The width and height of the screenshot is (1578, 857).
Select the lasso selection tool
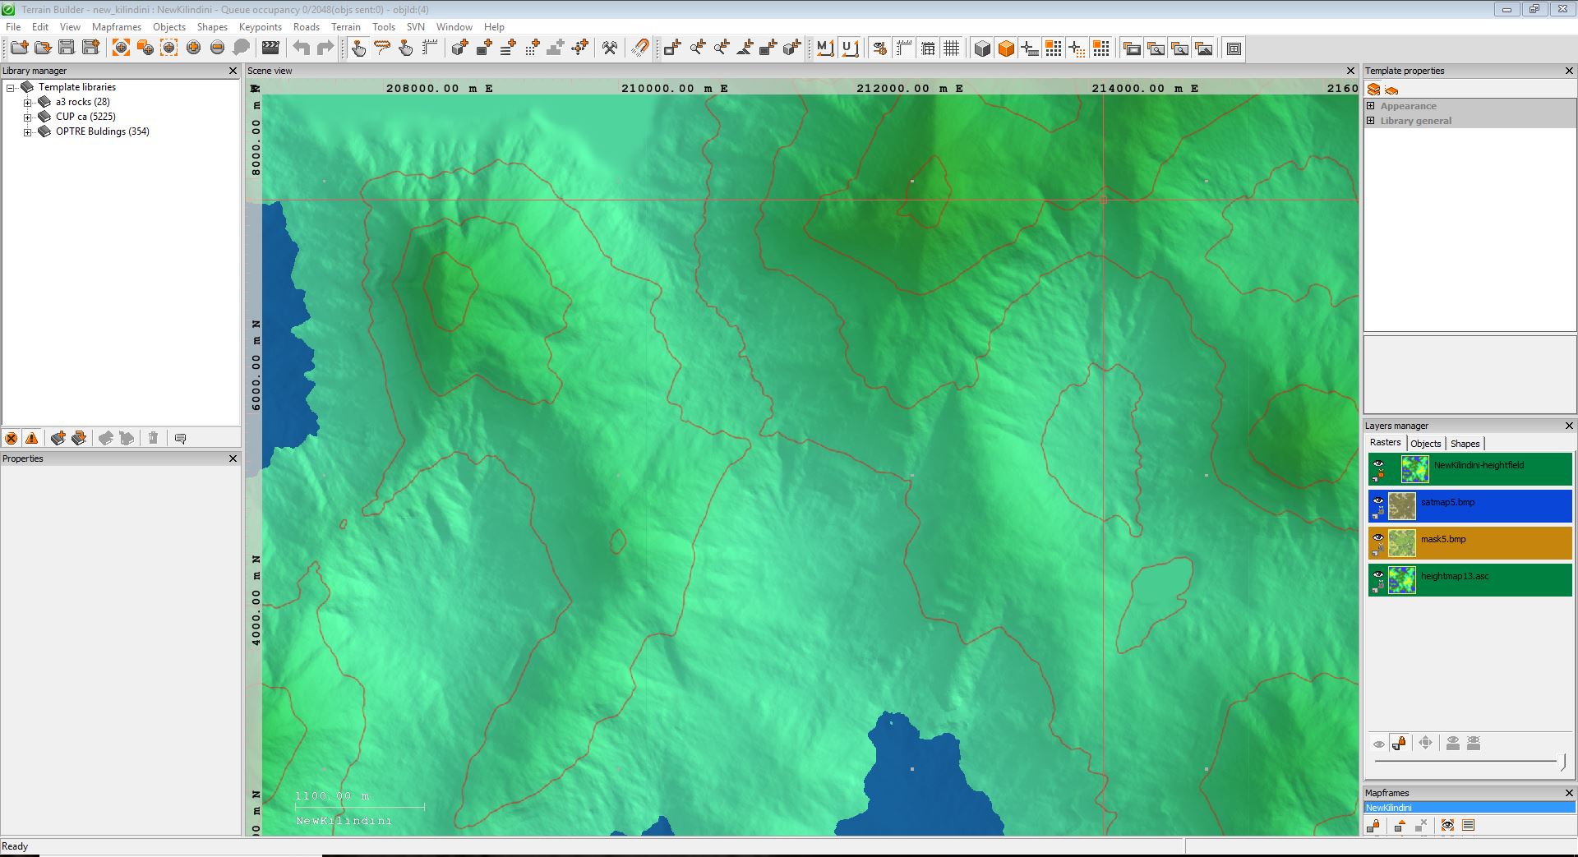pyautogui.click(x=382, y=48)
